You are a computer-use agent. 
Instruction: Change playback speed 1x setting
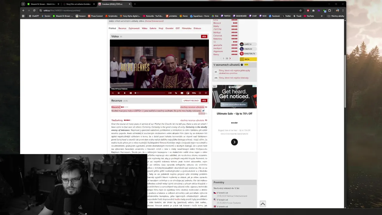point(176,93)
